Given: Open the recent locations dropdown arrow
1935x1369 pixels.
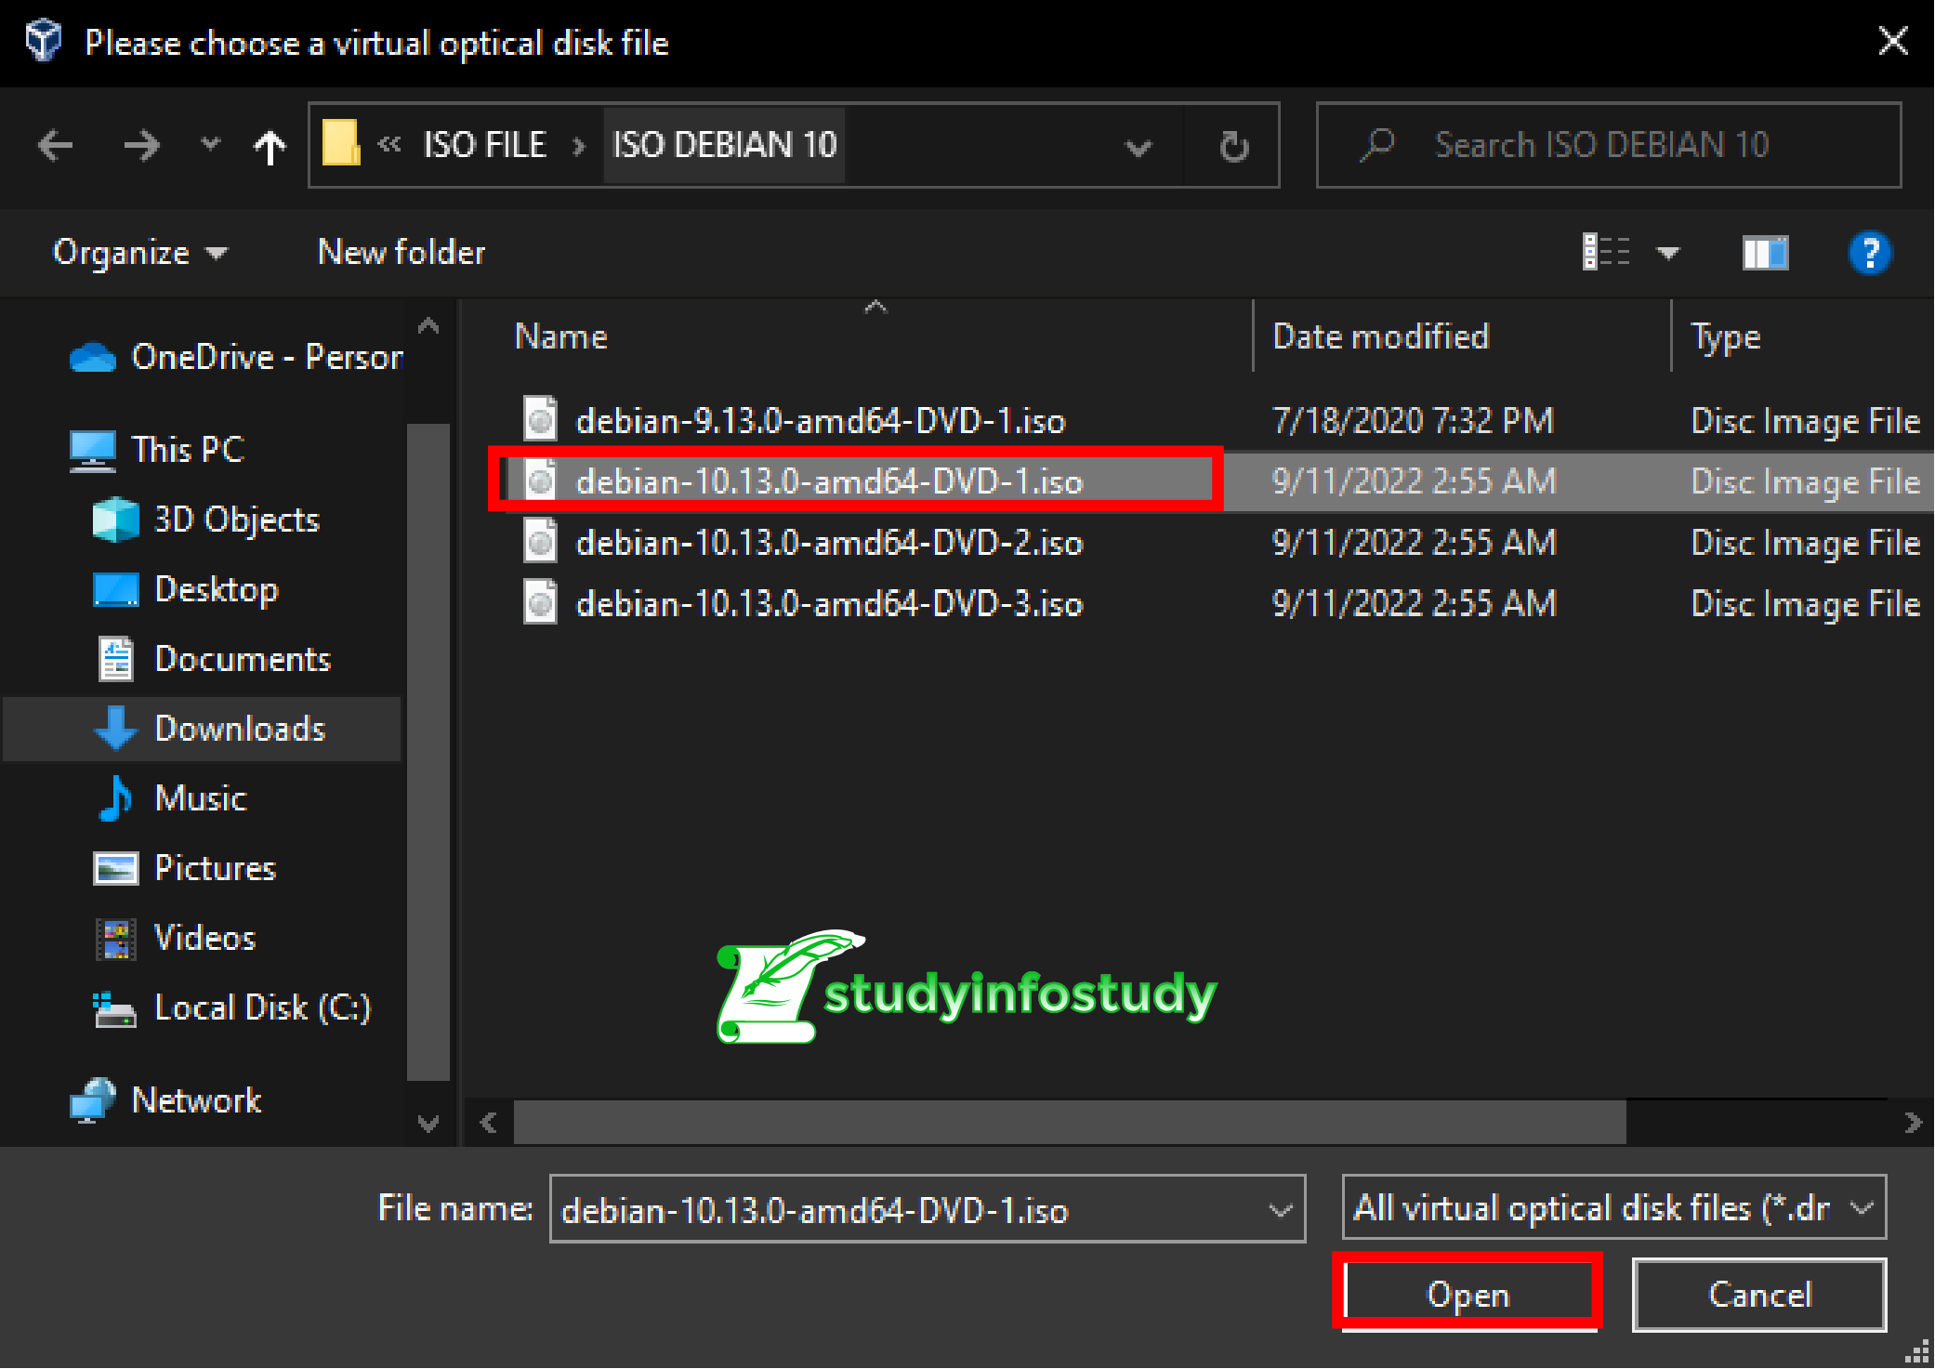Looking at the screenshot, I should (211, 144).
